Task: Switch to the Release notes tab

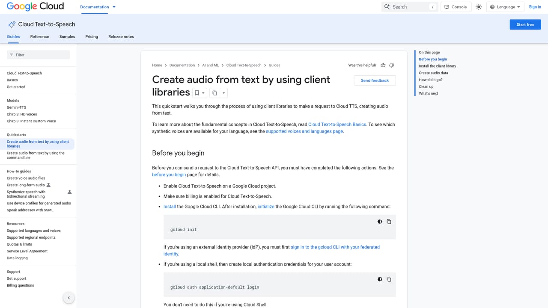Action: coord(121,37)
